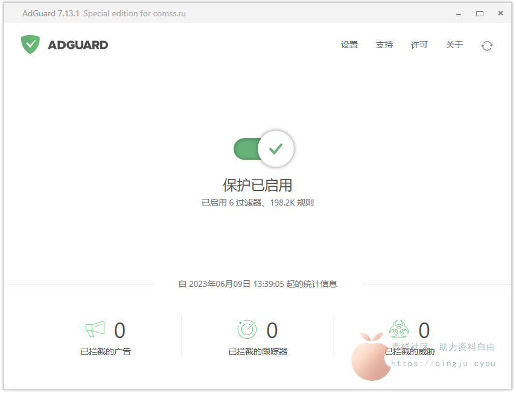Click the ADGUARD wordmark text
516x396 pixels.
point(78,45)
